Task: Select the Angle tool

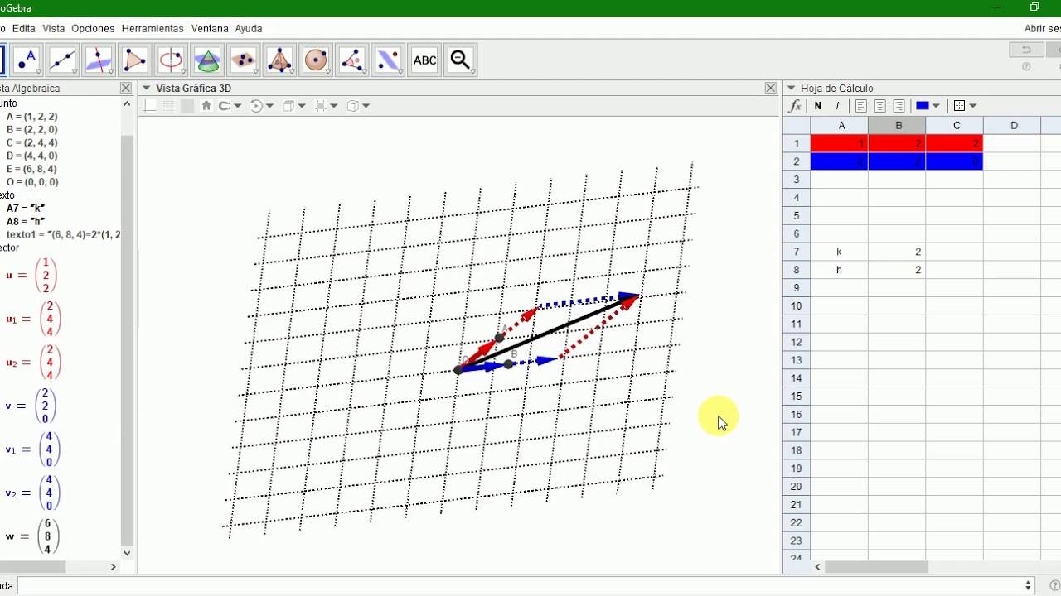Action: point(351,60)
